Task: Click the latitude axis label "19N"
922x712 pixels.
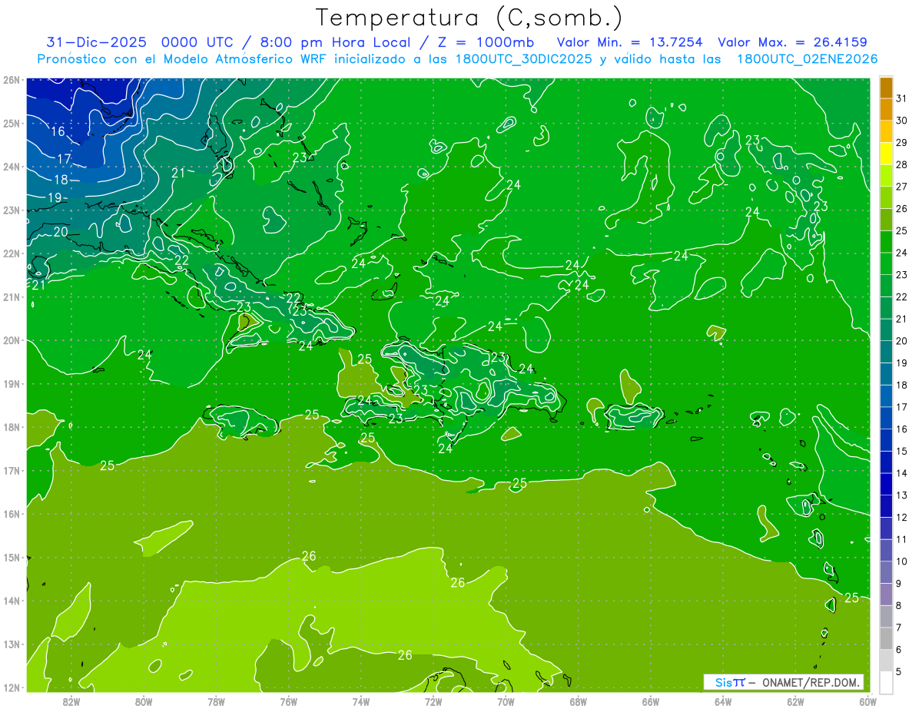Action: pos(12,384)
